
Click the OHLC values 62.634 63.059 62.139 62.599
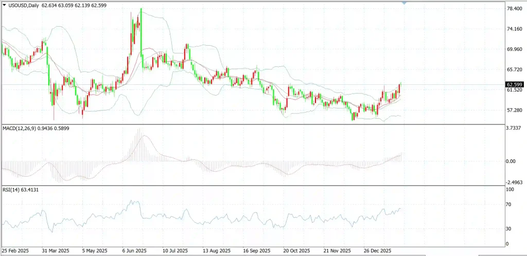pos(74,5)
